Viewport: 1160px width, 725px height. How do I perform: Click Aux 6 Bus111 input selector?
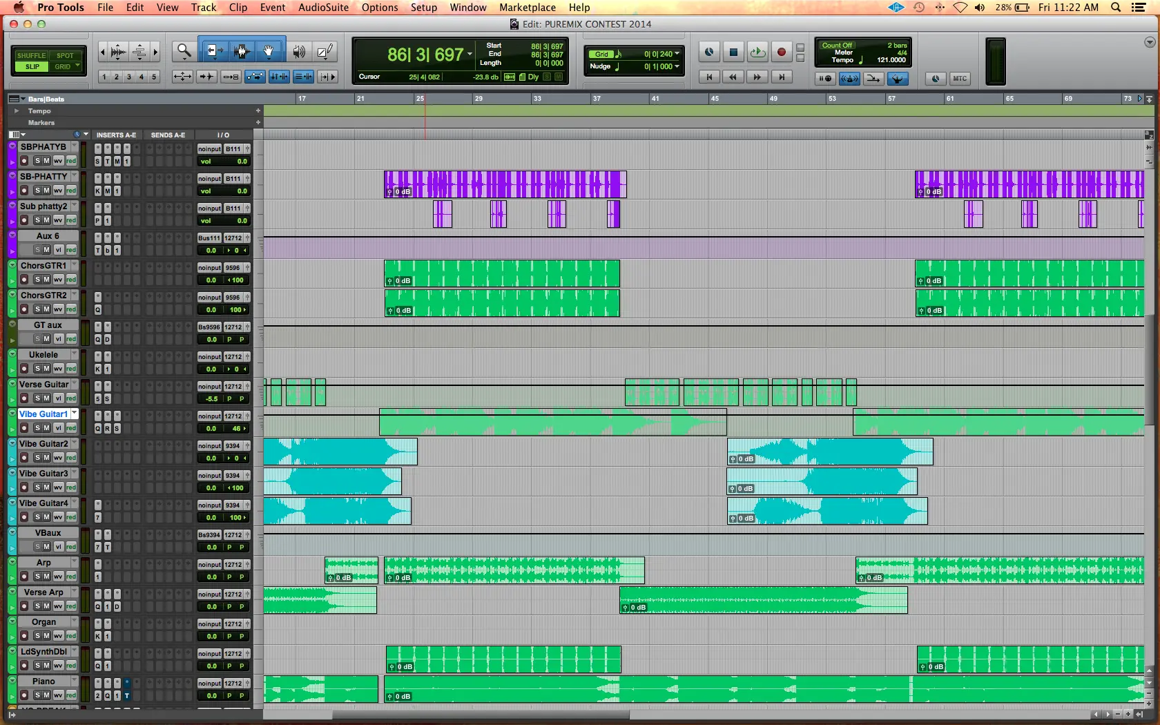(x=209, y=238)
